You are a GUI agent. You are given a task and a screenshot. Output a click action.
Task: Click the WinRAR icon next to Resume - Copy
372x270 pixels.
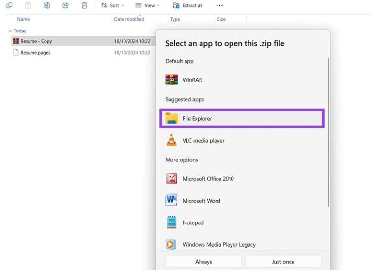pos(16,41)
